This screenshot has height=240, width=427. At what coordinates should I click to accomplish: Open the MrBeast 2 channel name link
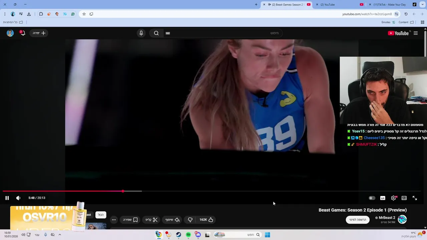pyautogui.click(x=387, y=218)
